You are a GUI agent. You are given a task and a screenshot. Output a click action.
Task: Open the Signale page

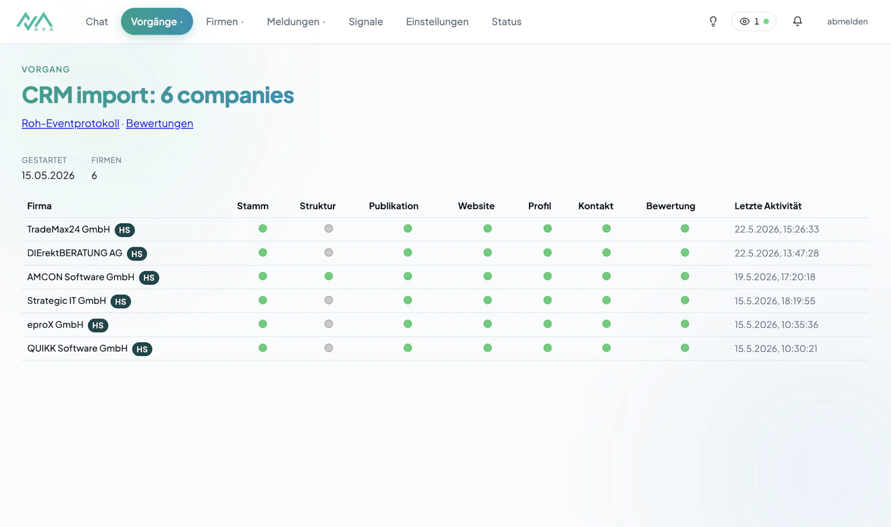point(366,22)
